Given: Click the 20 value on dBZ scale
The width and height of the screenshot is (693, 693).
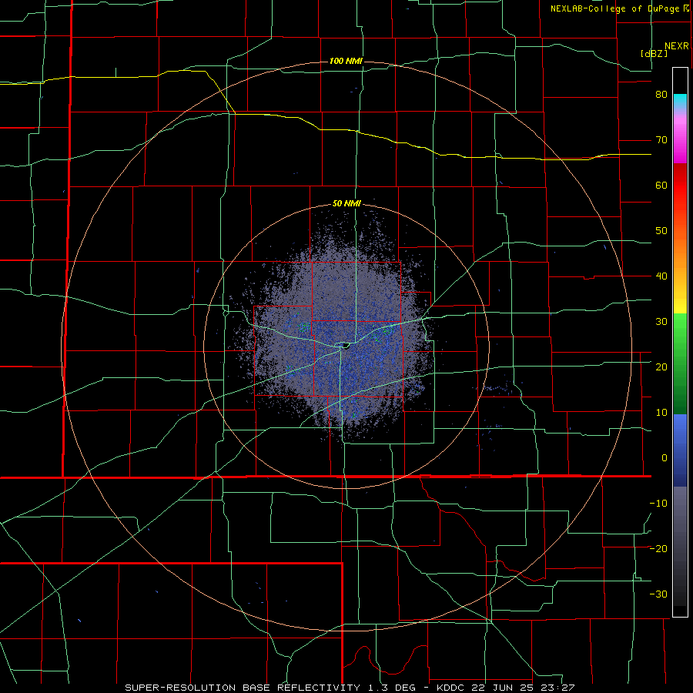Looking at the screenshot, I should coord(661,367).
